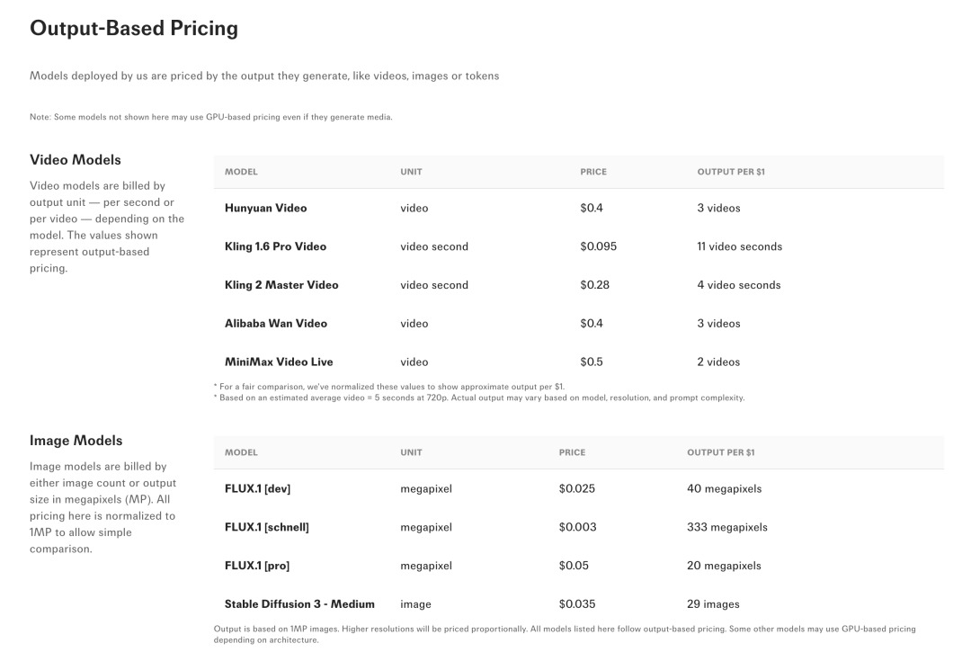This screenshot has width=971, height=661.
Task: Click the PRICE column header in video table
Action: (593, 172)
